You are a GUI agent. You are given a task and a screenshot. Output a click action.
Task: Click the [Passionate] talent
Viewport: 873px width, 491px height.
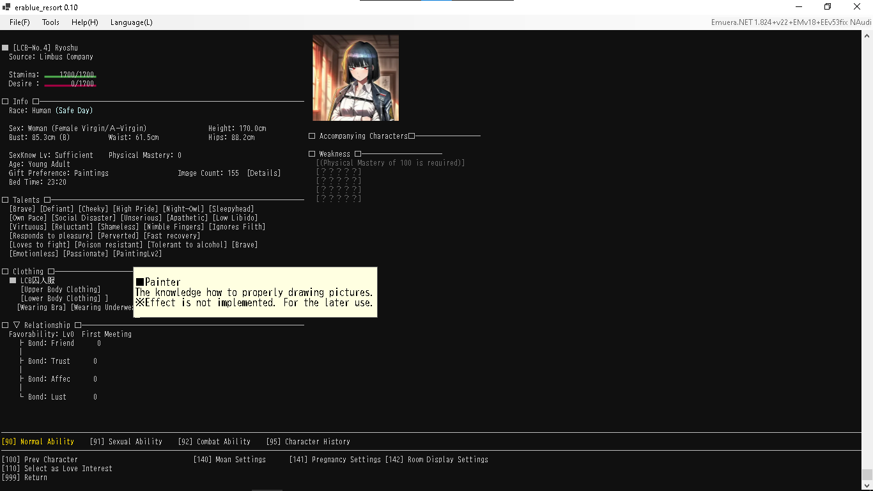(86, 254)
